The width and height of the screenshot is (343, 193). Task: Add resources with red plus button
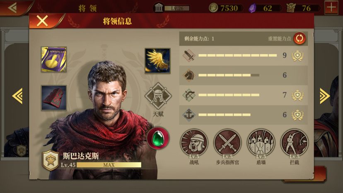[x=331, y=7]
